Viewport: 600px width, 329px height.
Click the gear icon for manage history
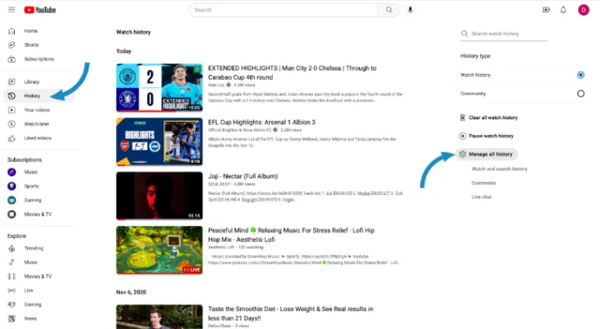click(x=462, y=155)
